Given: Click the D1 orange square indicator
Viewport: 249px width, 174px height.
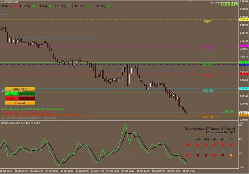Looking at the screenshot, I should click(x=231, y=155).
